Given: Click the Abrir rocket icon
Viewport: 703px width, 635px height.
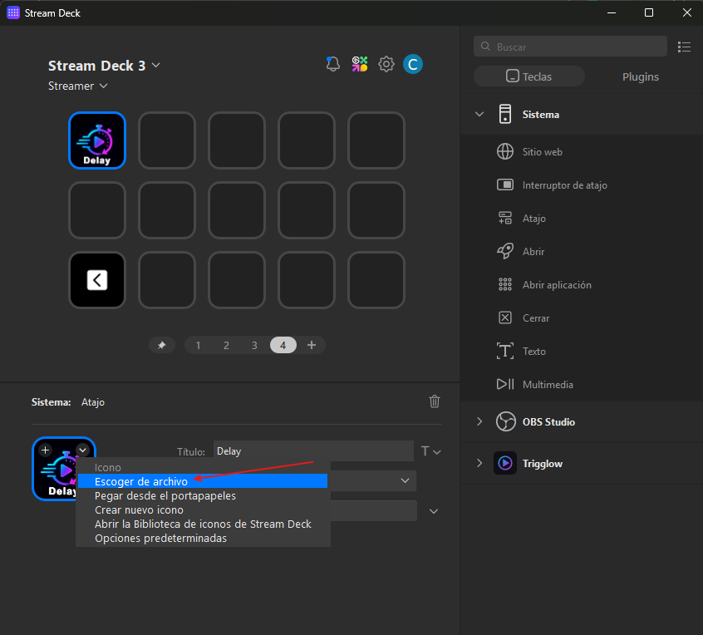Looking at the screenshot, I should point(505,251).
